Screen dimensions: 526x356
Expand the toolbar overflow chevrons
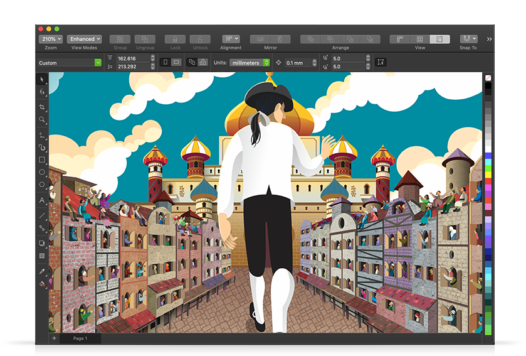(x=489, y=39)
